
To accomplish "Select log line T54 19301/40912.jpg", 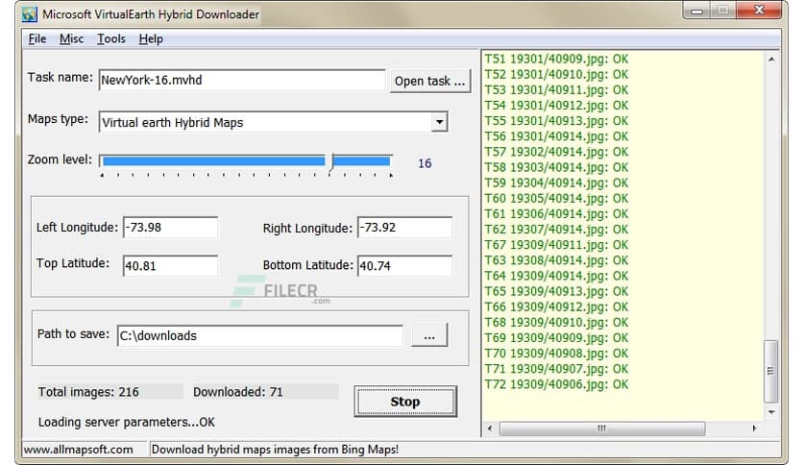I will tap(556, 106).
